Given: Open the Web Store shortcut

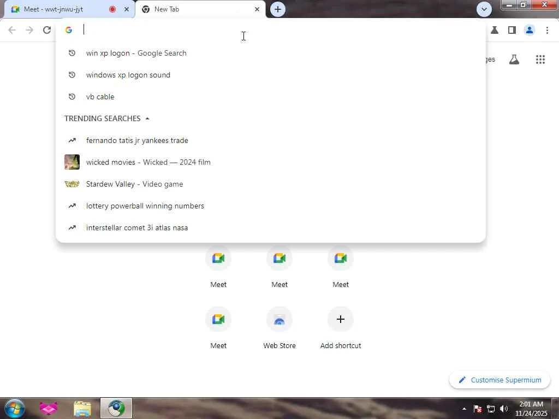Looking at the screenshot, I should tap(279, 328).
